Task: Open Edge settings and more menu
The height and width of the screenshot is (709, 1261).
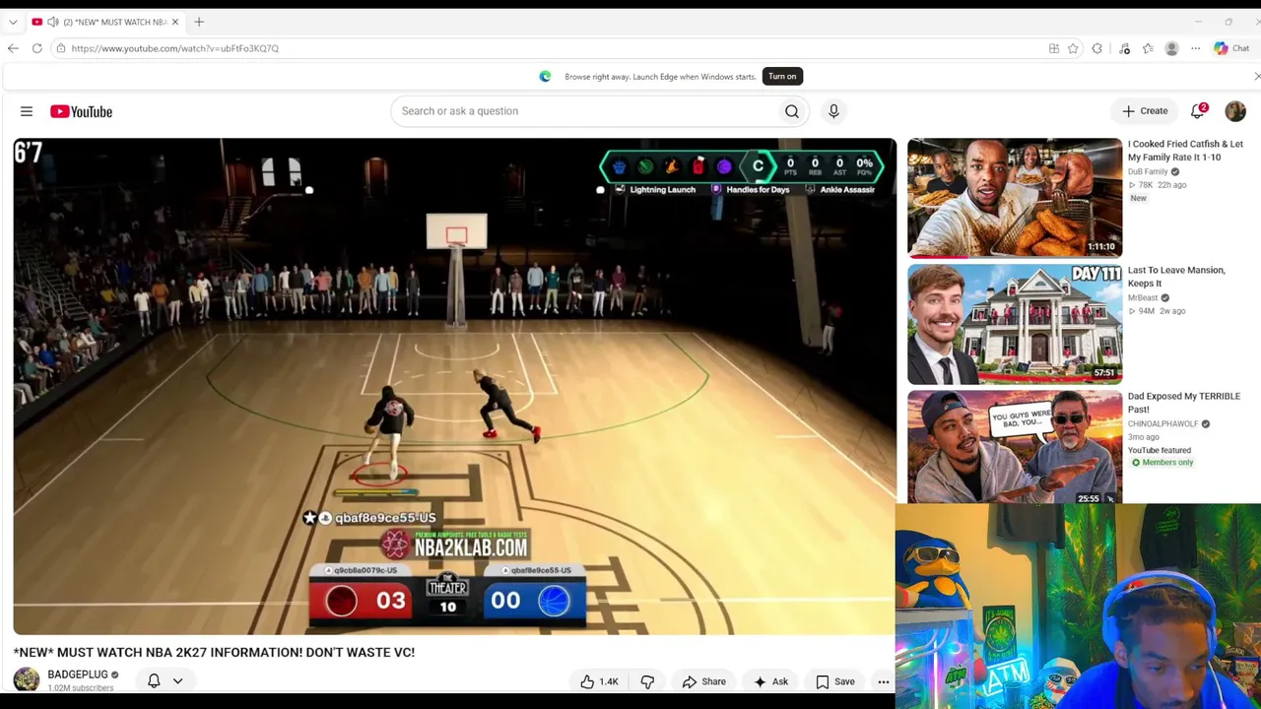Action: coord(1195,48)
